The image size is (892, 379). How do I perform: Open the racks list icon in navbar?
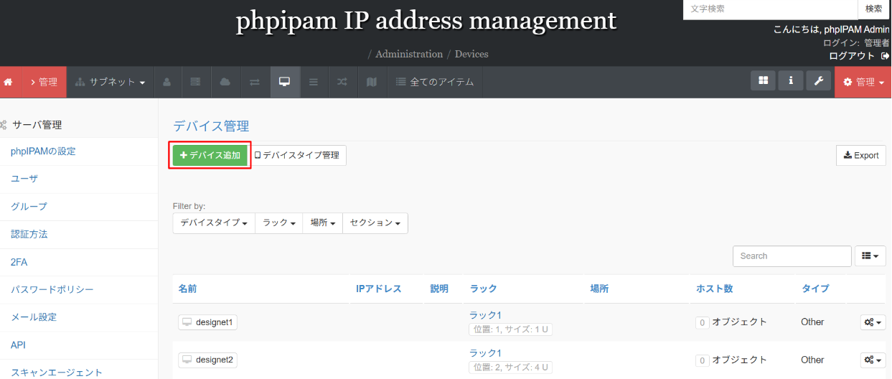tap(196, 82)
